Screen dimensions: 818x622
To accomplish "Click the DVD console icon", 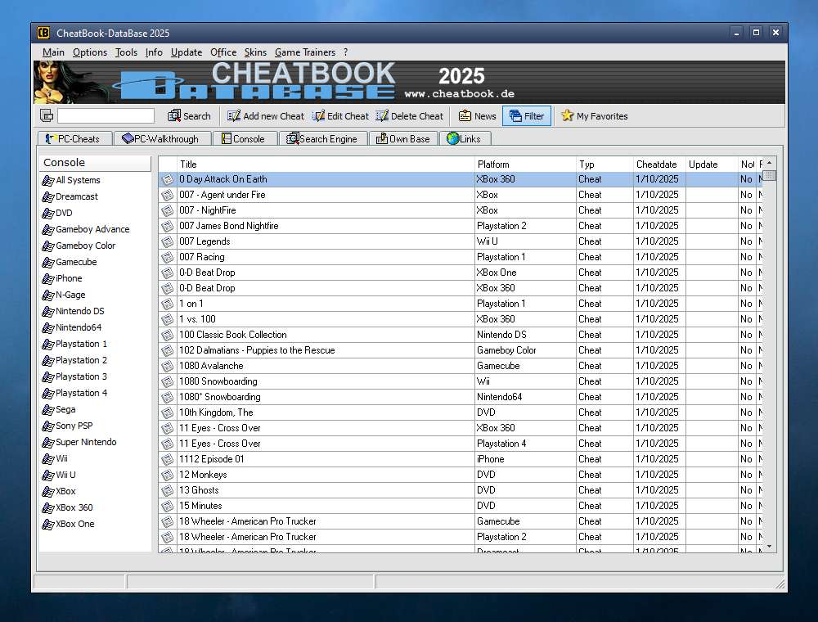I will 48,213.
